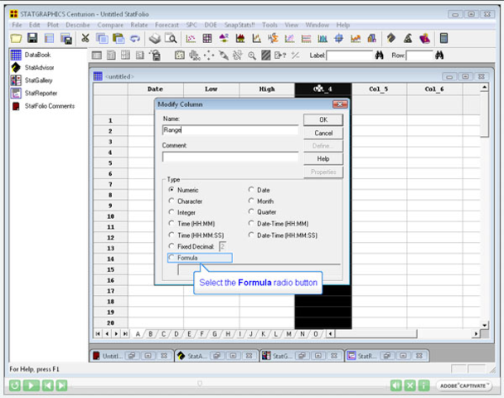Open the Edit menu
The image size is (504, 398).
(x=34, y=25)
